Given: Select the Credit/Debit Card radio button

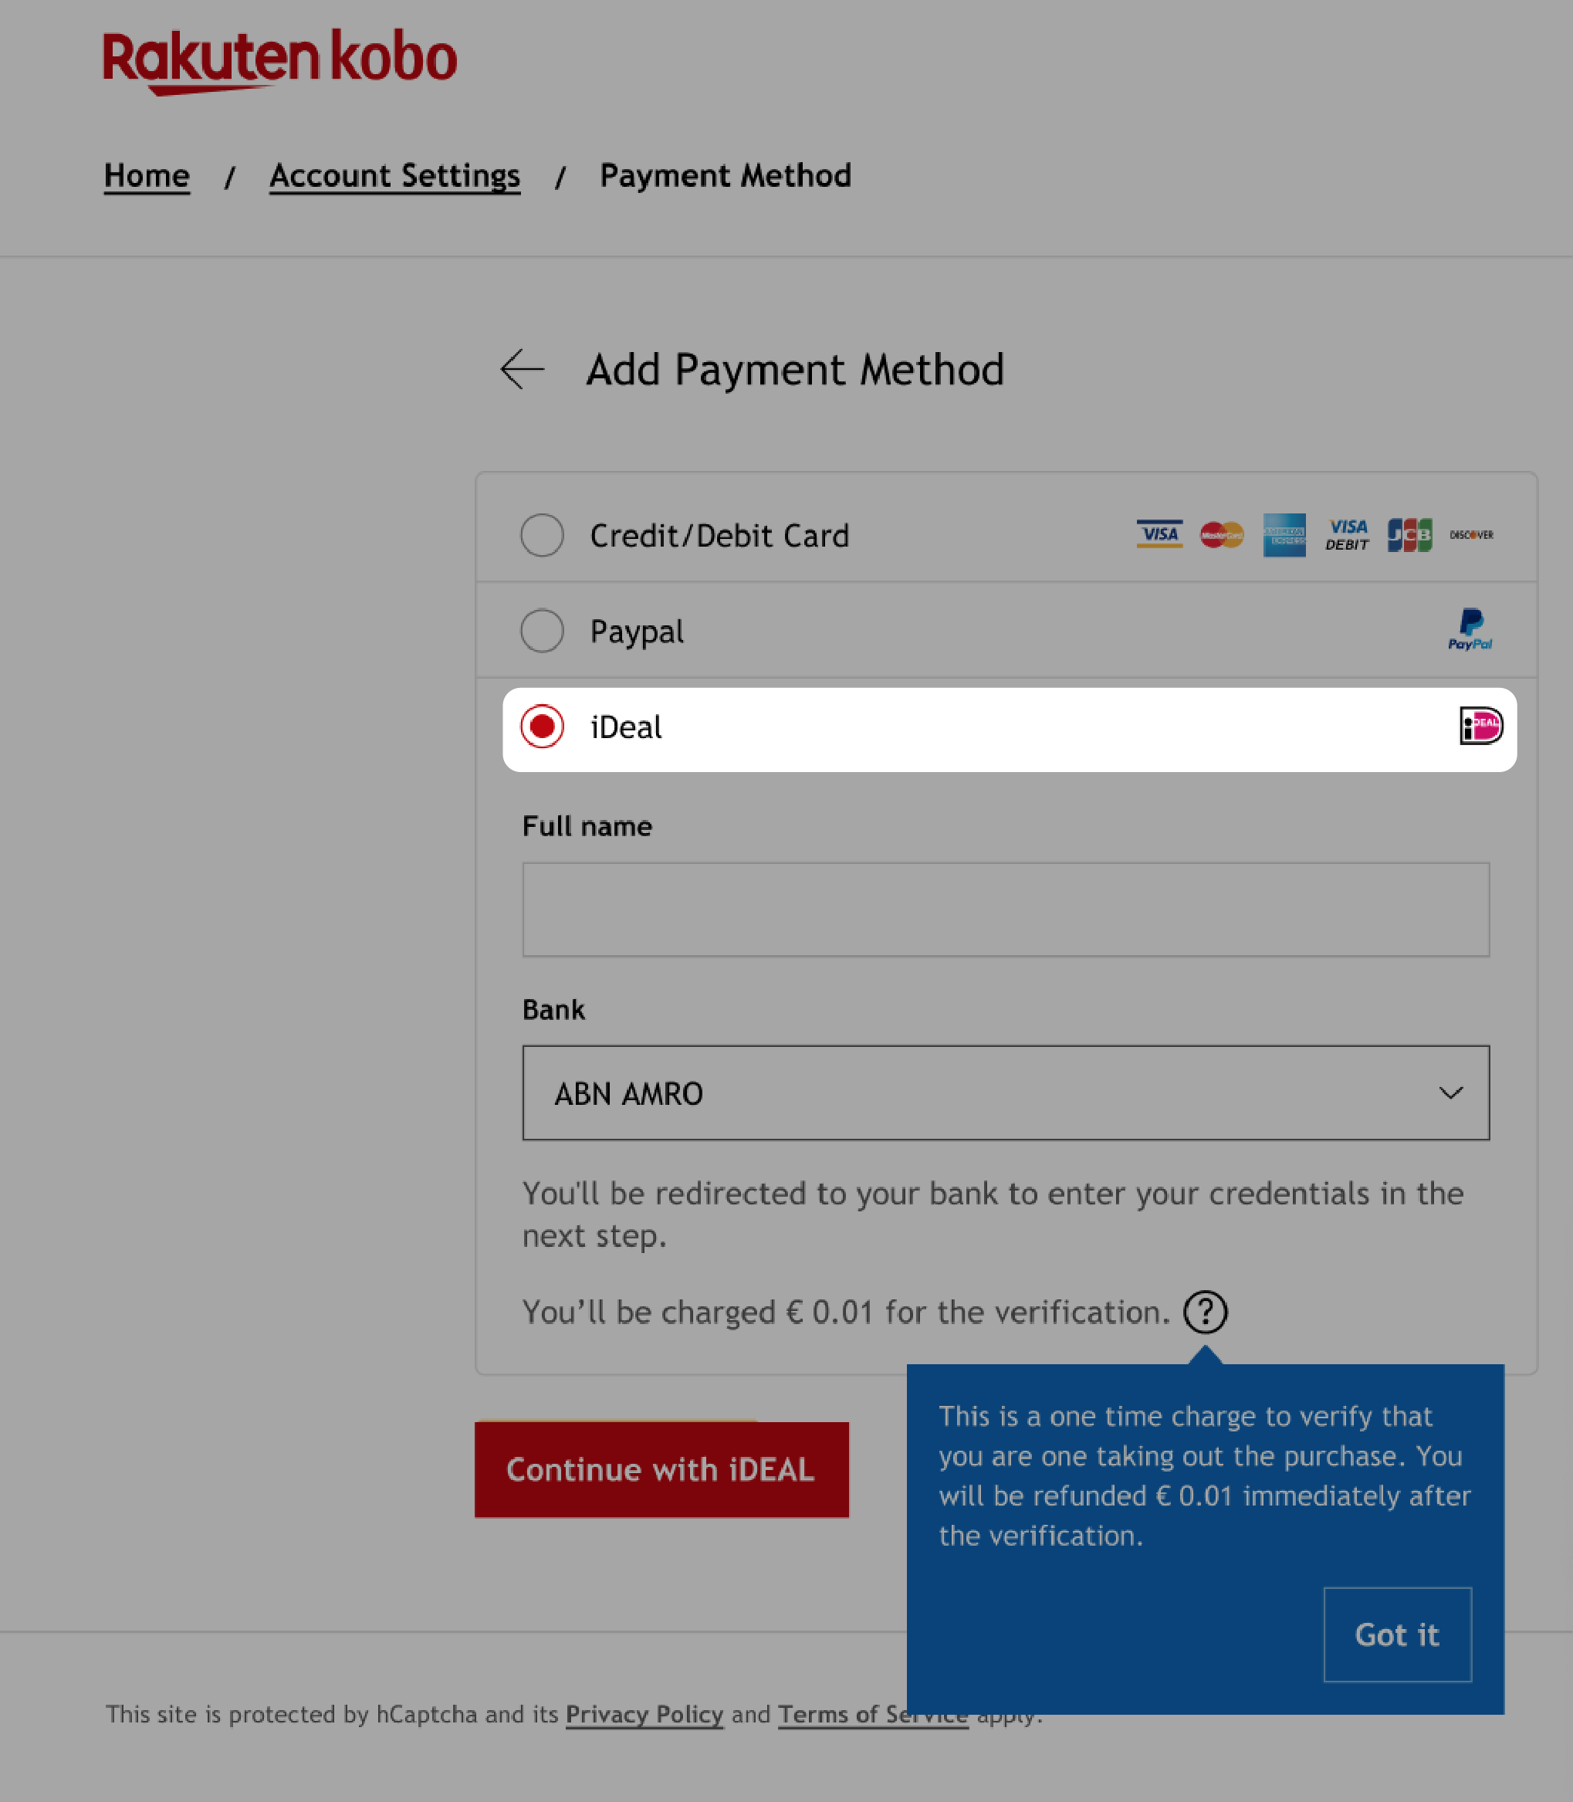Looking at the screenshot, I should pyautogui.click(x=541, y=533).
